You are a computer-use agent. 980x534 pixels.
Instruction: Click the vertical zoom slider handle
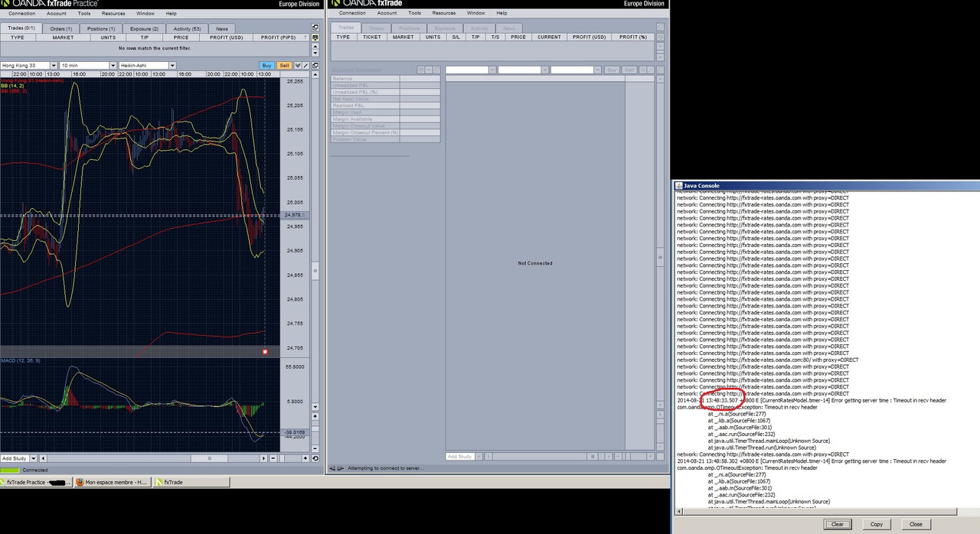315,428
